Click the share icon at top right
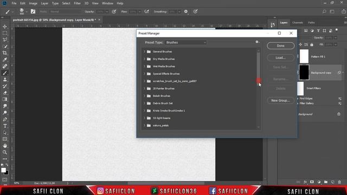 (x=343, y=11)
